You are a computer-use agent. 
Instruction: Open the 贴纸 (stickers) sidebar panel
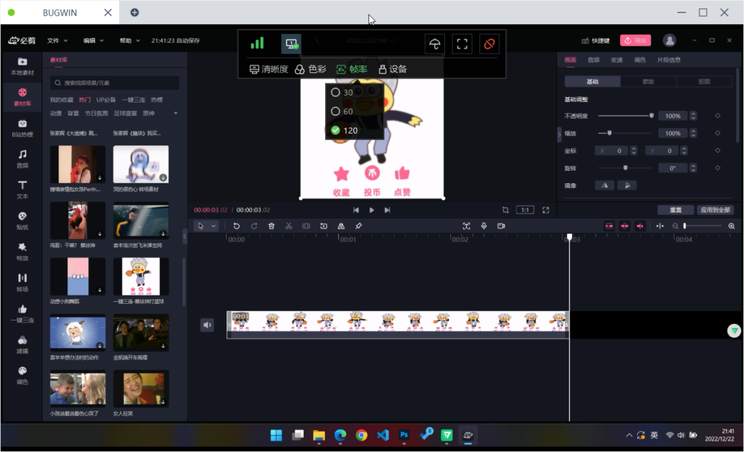tap(22, 220)
